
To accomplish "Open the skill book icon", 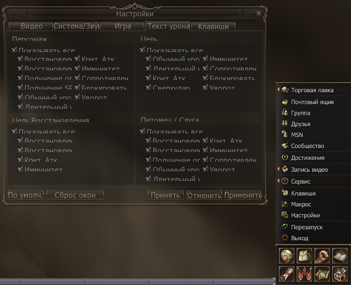I will [x=340, y=256].
